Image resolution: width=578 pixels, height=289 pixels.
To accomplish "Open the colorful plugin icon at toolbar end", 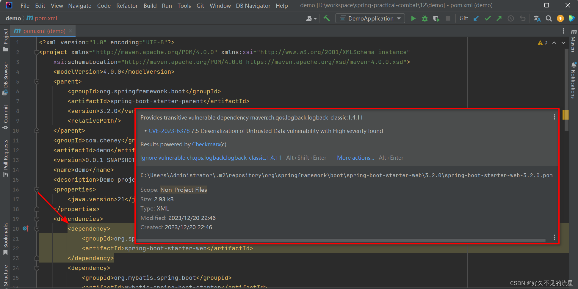I will pos(572,18).
